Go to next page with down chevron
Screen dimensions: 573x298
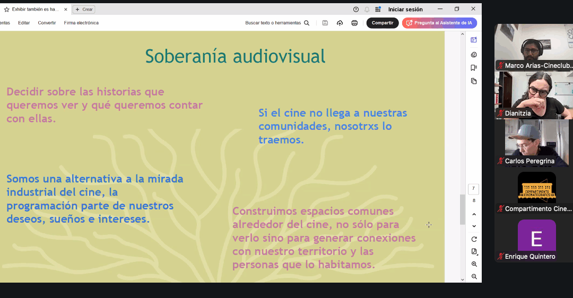(474, 226)
